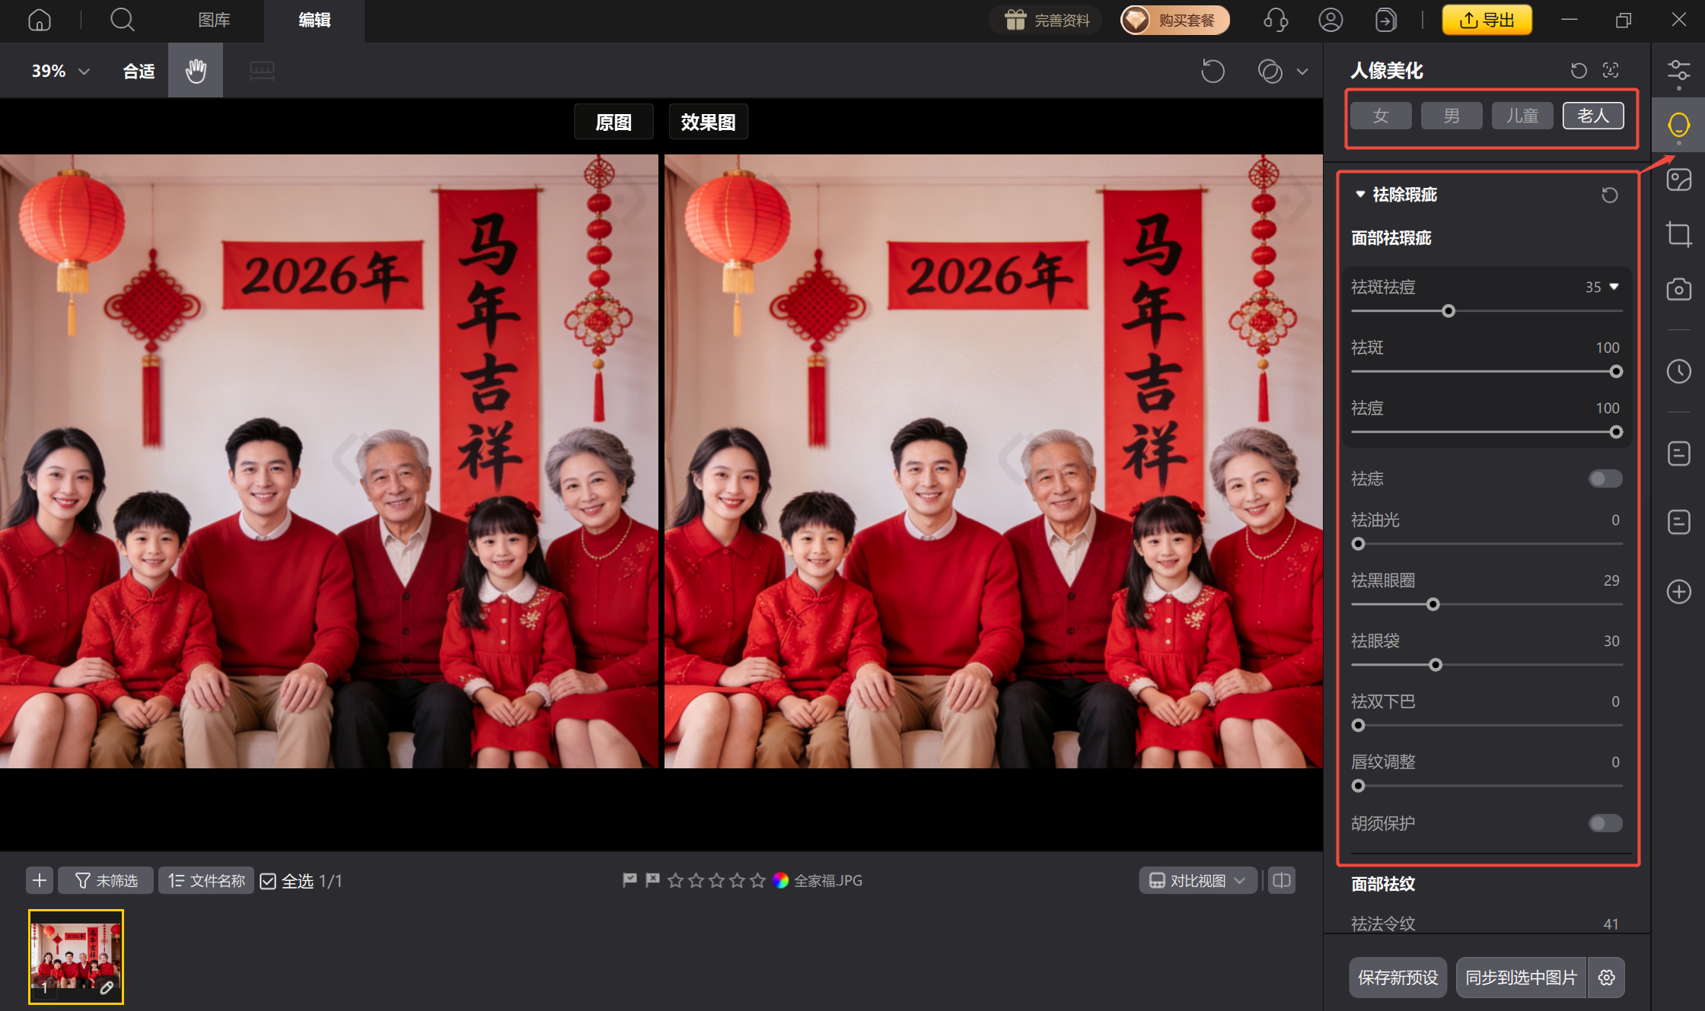Click the face detection icon beside 人像美化 reset
1705x1011 pixels.
[x=1612, y=70]
